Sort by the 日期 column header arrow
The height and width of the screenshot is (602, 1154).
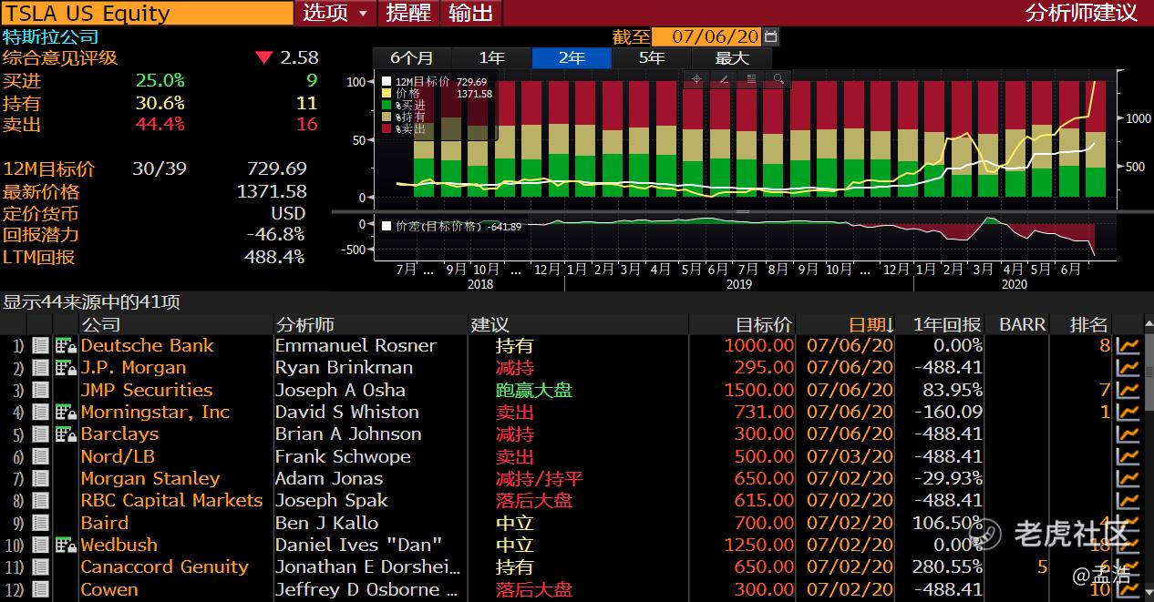(890, 325)
